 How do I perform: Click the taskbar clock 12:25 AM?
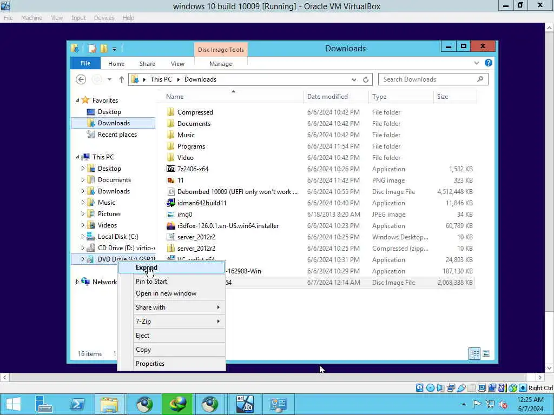(x=530, y=400)
